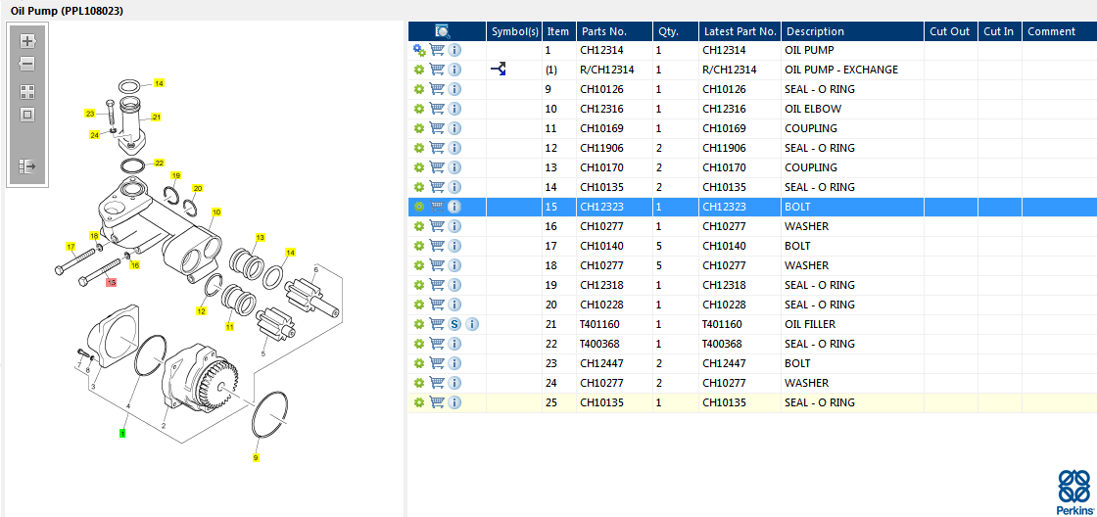The height and width of the screenshot is (517, 1097).
Task: Sort by the Description column header
Action: point(853,31)
